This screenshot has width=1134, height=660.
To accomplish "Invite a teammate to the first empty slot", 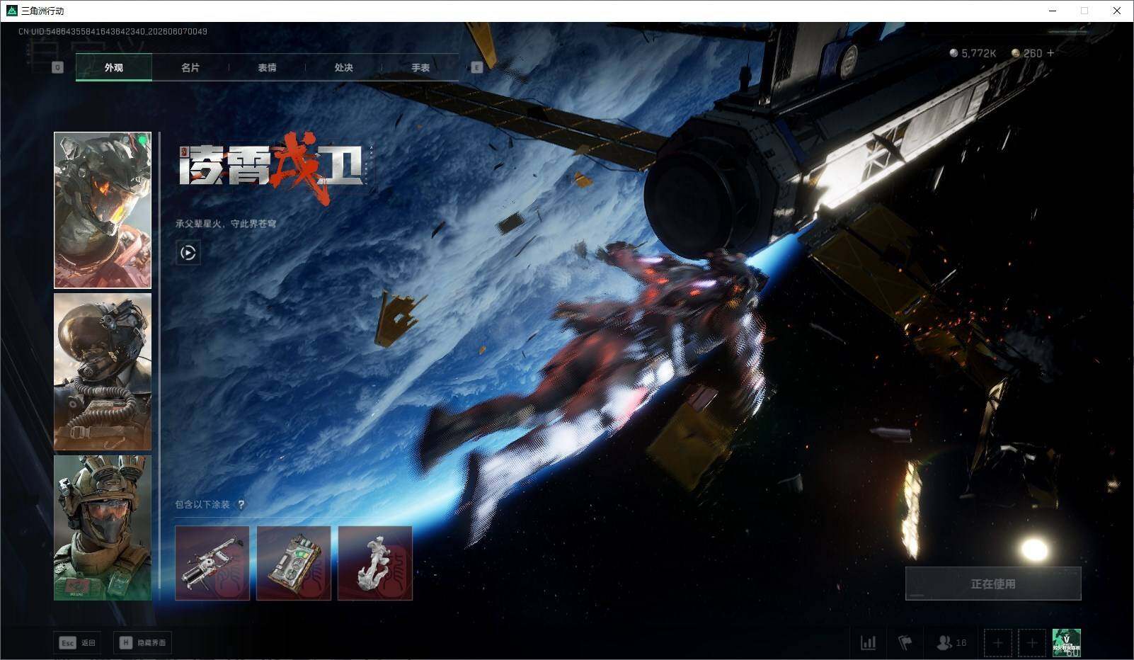I will click(997, 642).
